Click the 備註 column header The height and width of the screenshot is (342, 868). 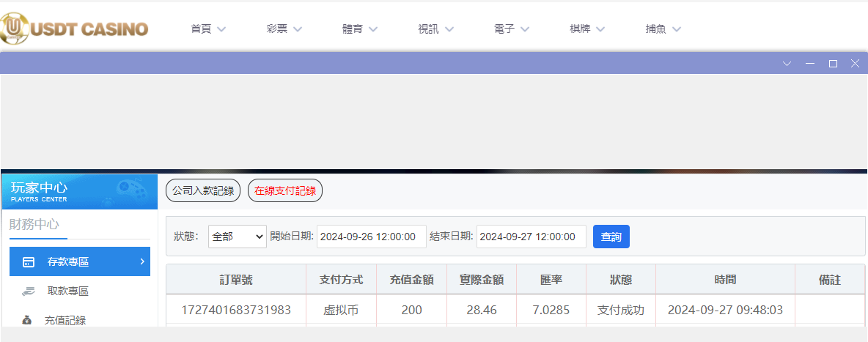pyautogui.click(x=830, y=280)
